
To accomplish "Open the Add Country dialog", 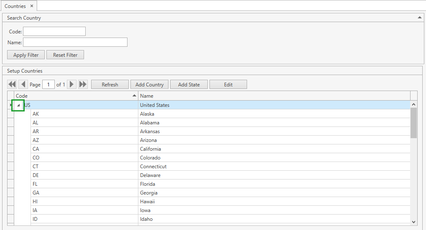I will (149, 85).
